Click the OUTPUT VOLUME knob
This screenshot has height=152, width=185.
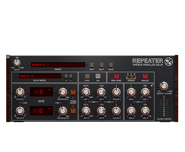click(x=164, y=86)
